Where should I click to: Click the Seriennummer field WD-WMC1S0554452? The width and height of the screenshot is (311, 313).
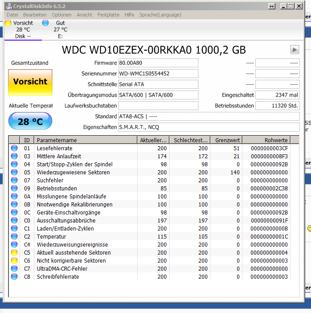tap(158, 74)
